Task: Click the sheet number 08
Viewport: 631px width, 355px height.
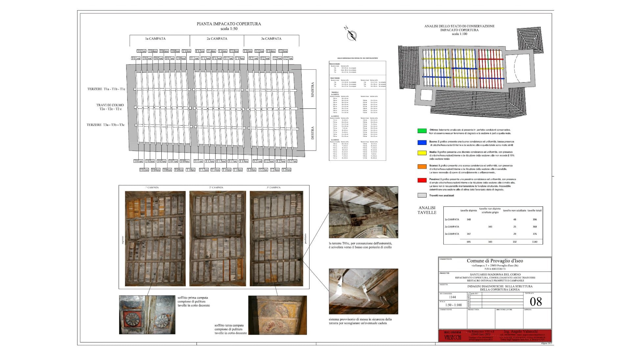Action: tap(536, 302)
